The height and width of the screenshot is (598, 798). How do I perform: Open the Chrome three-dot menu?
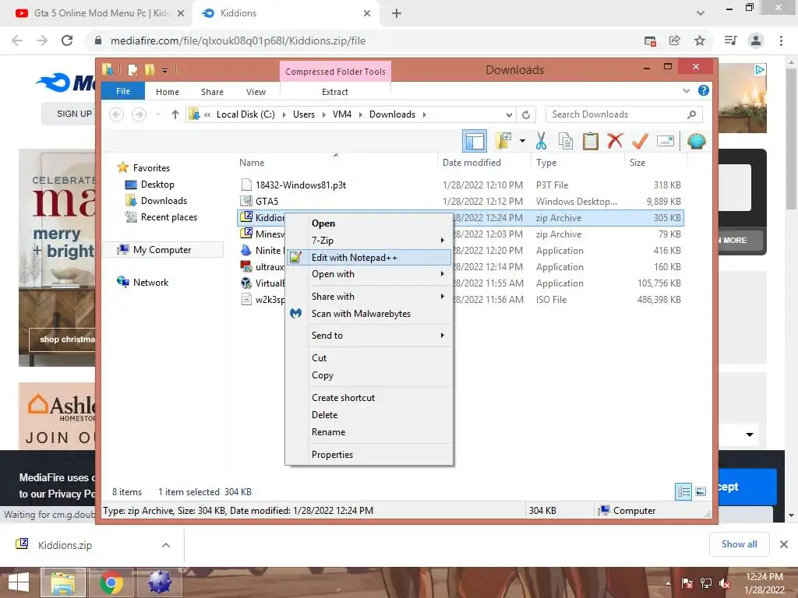click(x=781, y=40)
